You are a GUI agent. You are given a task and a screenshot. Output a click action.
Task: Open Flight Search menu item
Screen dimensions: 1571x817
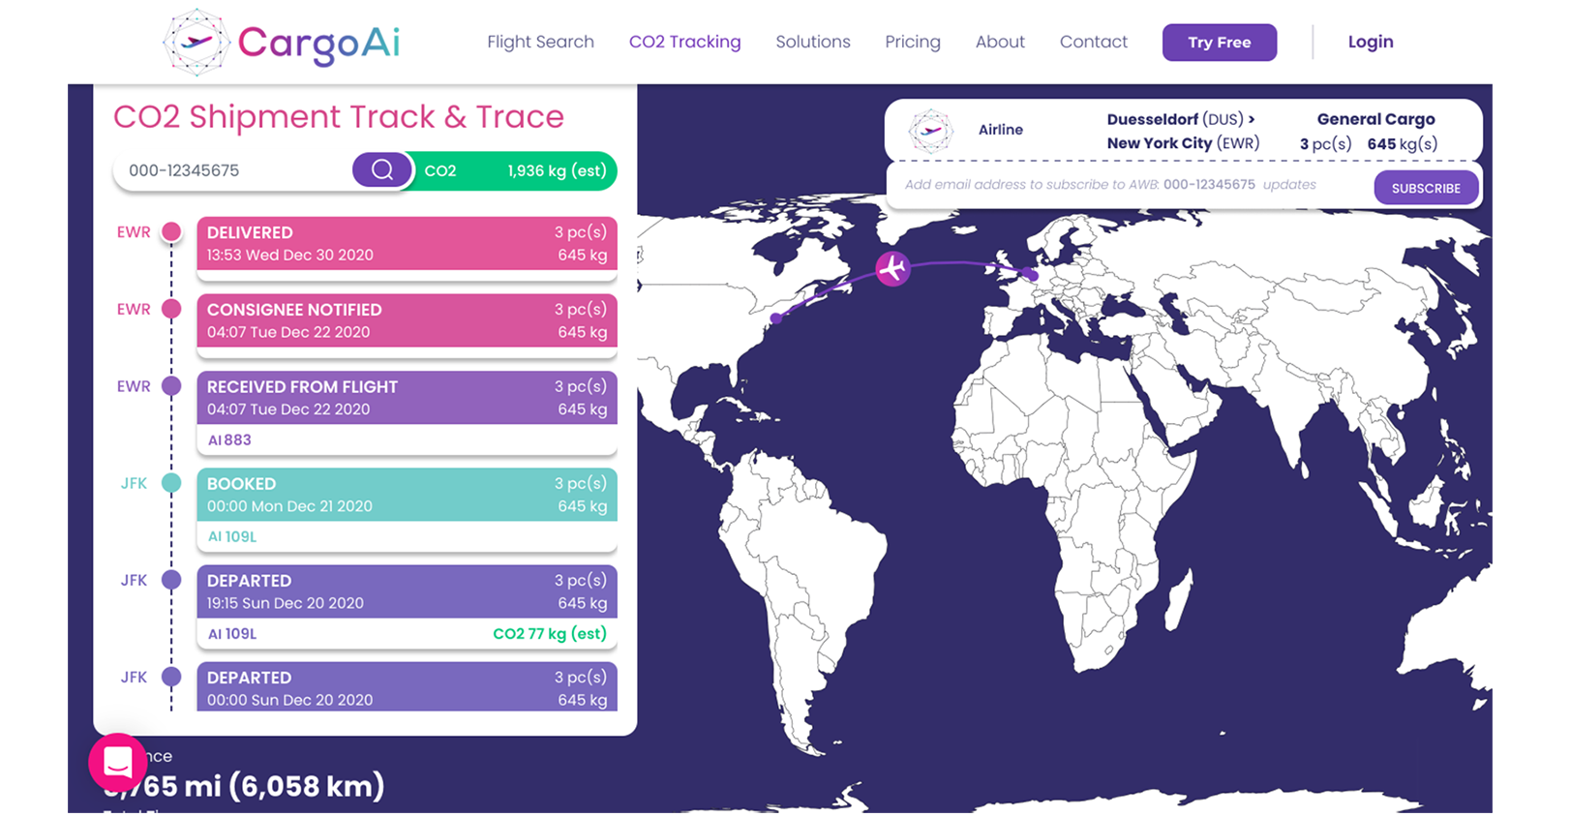coord(540,43)
